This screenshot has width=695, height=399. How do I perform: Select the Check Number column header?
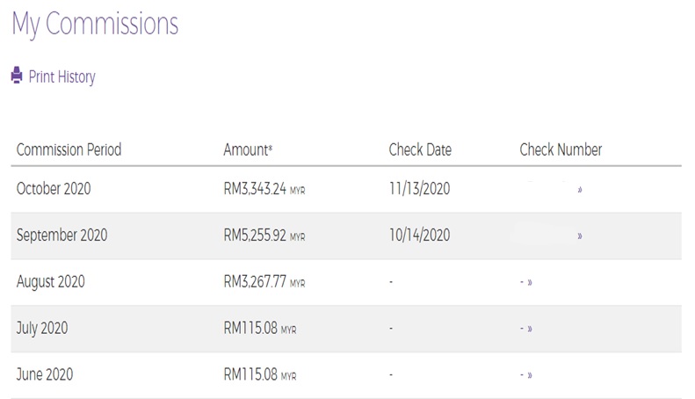click(x=561, y=149)
